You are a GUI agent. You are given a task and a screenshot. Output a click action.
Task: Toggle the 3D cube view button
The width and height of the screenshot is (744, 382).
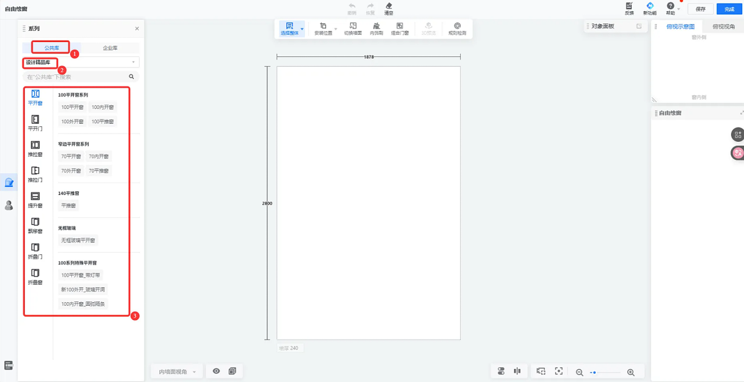tap(232, 371)
